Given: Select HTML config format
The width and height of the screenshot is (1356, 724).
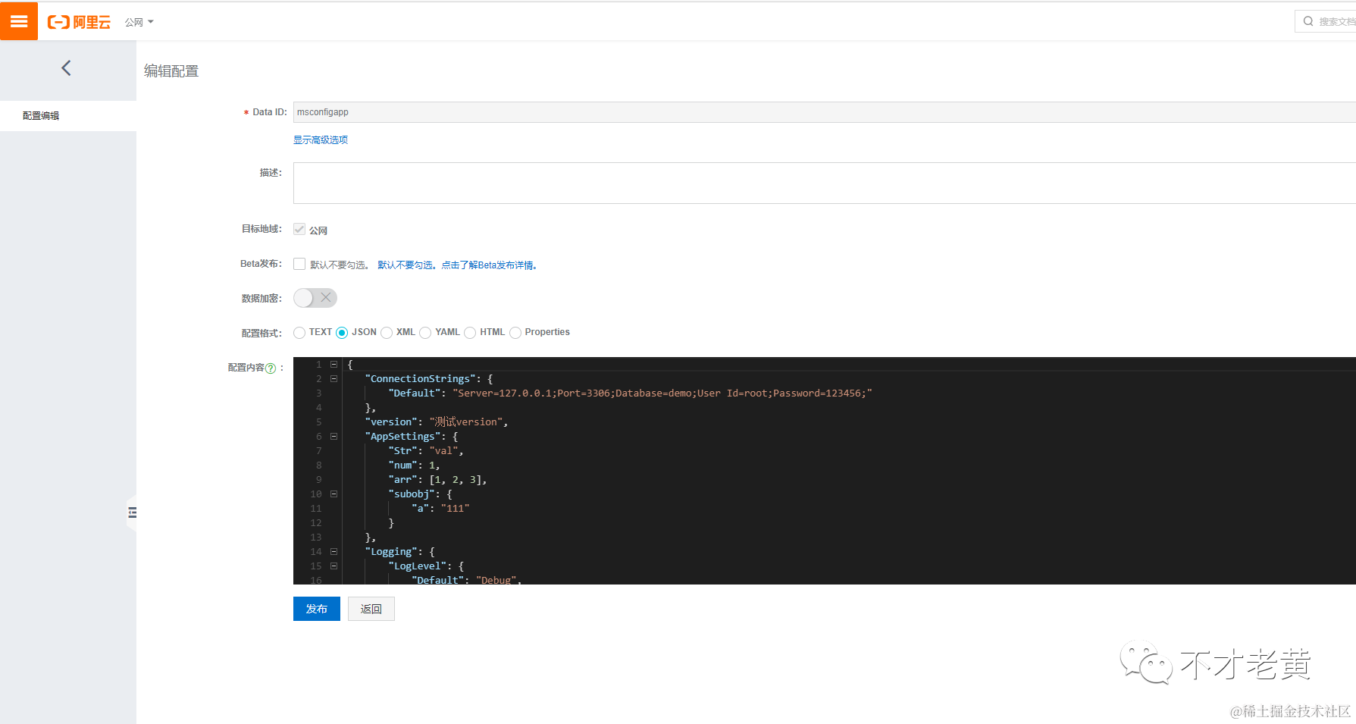Looking at the screenshot, I should (x=470, y=333).
